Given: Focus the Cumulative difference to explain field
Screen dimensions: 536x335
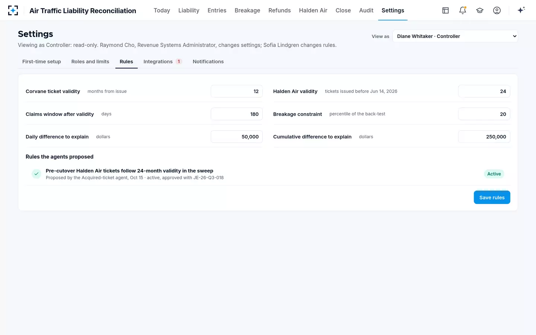Looking at the screenshot, I should (484, 137).
